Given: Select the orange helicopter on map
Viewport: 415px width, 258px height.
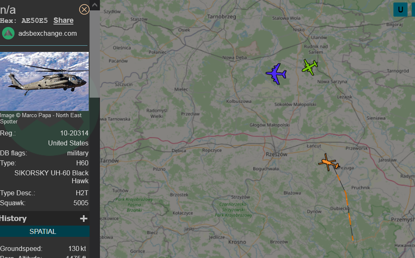Looking at the screenshot, I should coord(328,162).
